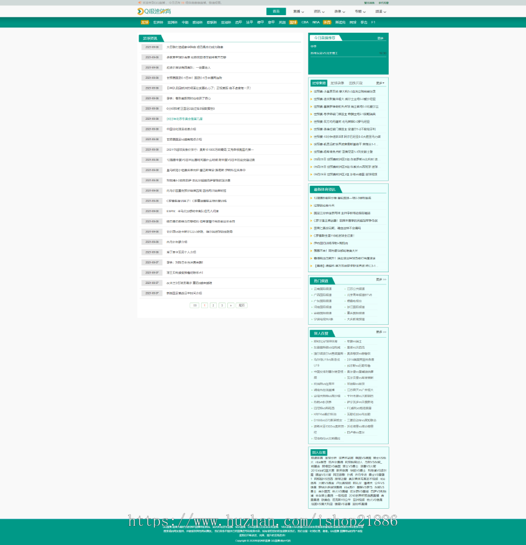Expand the 录像 dropdown menu
This screenshot has height=545, width=526.
tap(340, 12)
